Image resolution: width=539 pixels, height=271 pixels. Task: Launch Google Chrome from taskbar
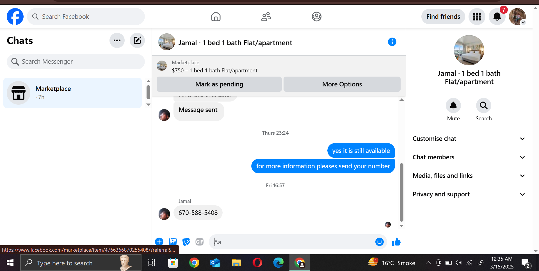[194, 263]
